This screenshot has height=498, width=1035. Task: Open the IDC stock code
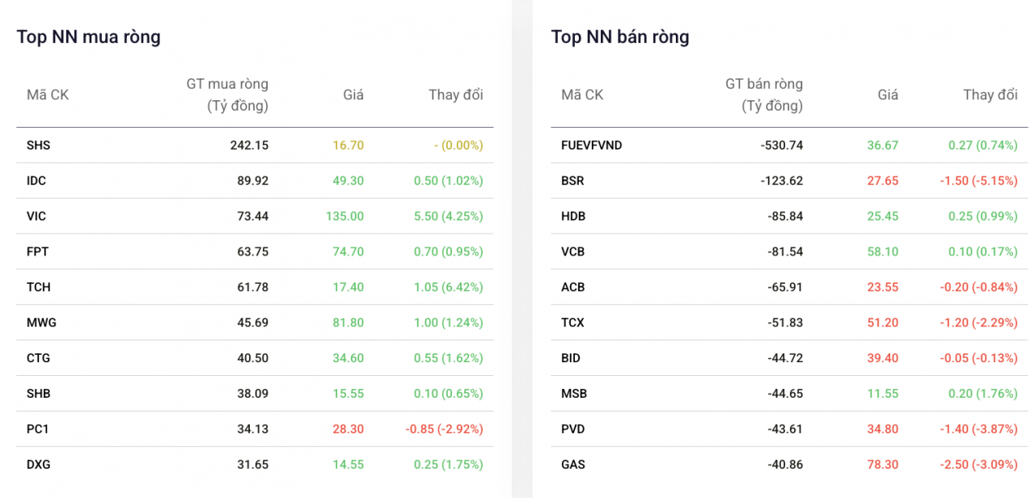click(36, 181)
